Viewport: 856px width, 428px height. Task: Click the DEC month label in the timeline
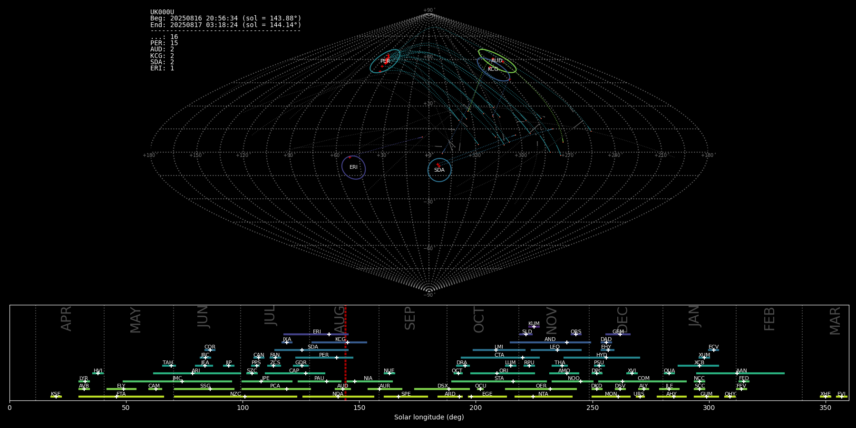[623, 320]
